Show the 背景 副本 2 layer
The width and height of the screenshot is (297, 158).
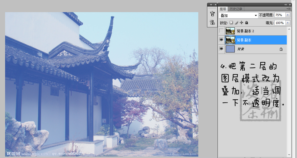[x=221, y=31]
